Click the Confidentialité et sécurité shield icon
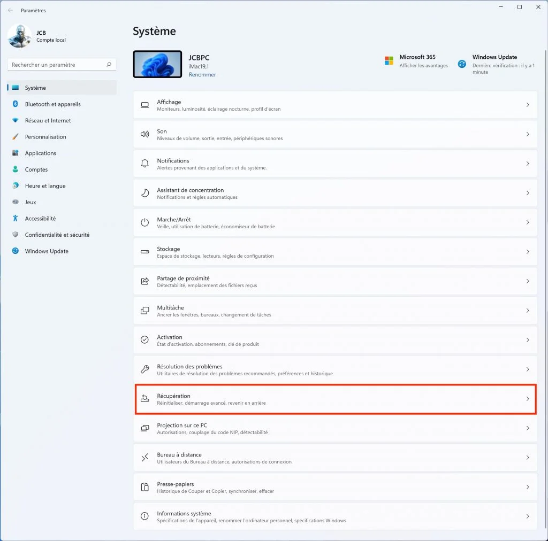Image resolution: width=548 pixels, height=541 pixels. click(16, 235)
